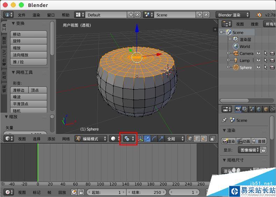Image resolution: width=276 pixels, height=197 pixels.
Task: Hide the Sphere in viewport
Action: click(259, 67)
